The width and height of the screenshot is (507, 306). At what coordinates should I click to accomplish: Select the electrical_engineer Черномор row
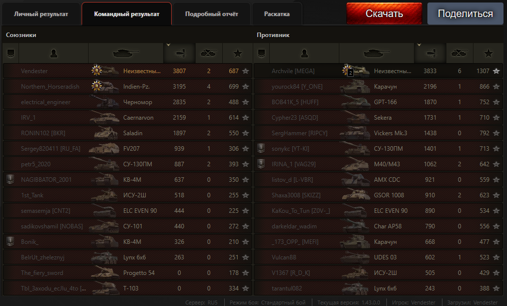tap(128, 102)
